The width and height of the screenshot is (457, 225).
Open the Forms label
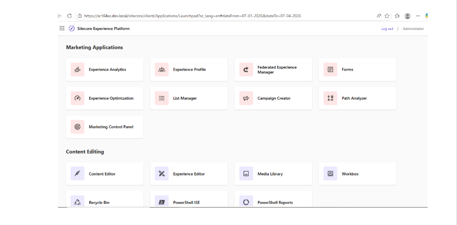pyautogui.click(x=347, y=70)
